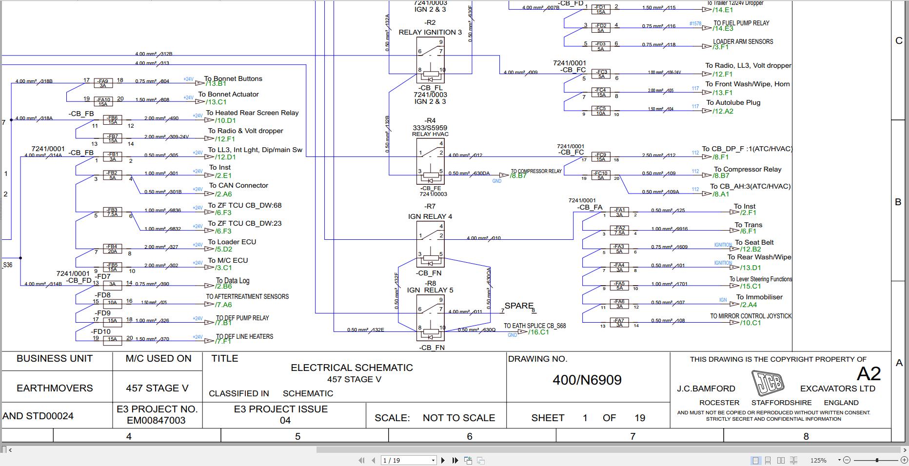
Task: Click the previous view history icon
Action: point(469,460)
